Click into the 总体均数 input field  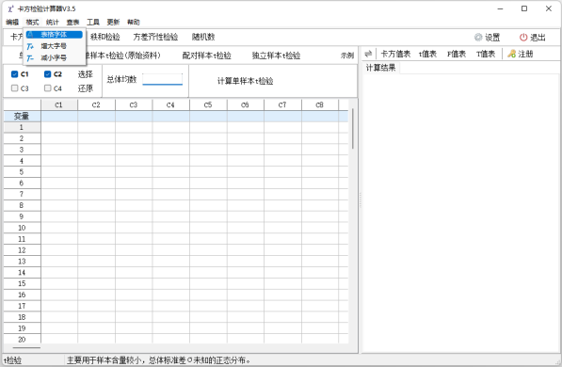pyautogui.click(x=162, y=79)
